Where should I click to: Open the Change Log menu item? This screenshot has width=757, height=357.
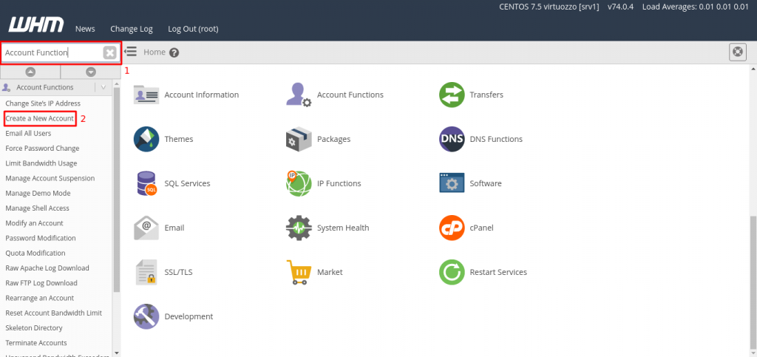click(x=132, y=29)
